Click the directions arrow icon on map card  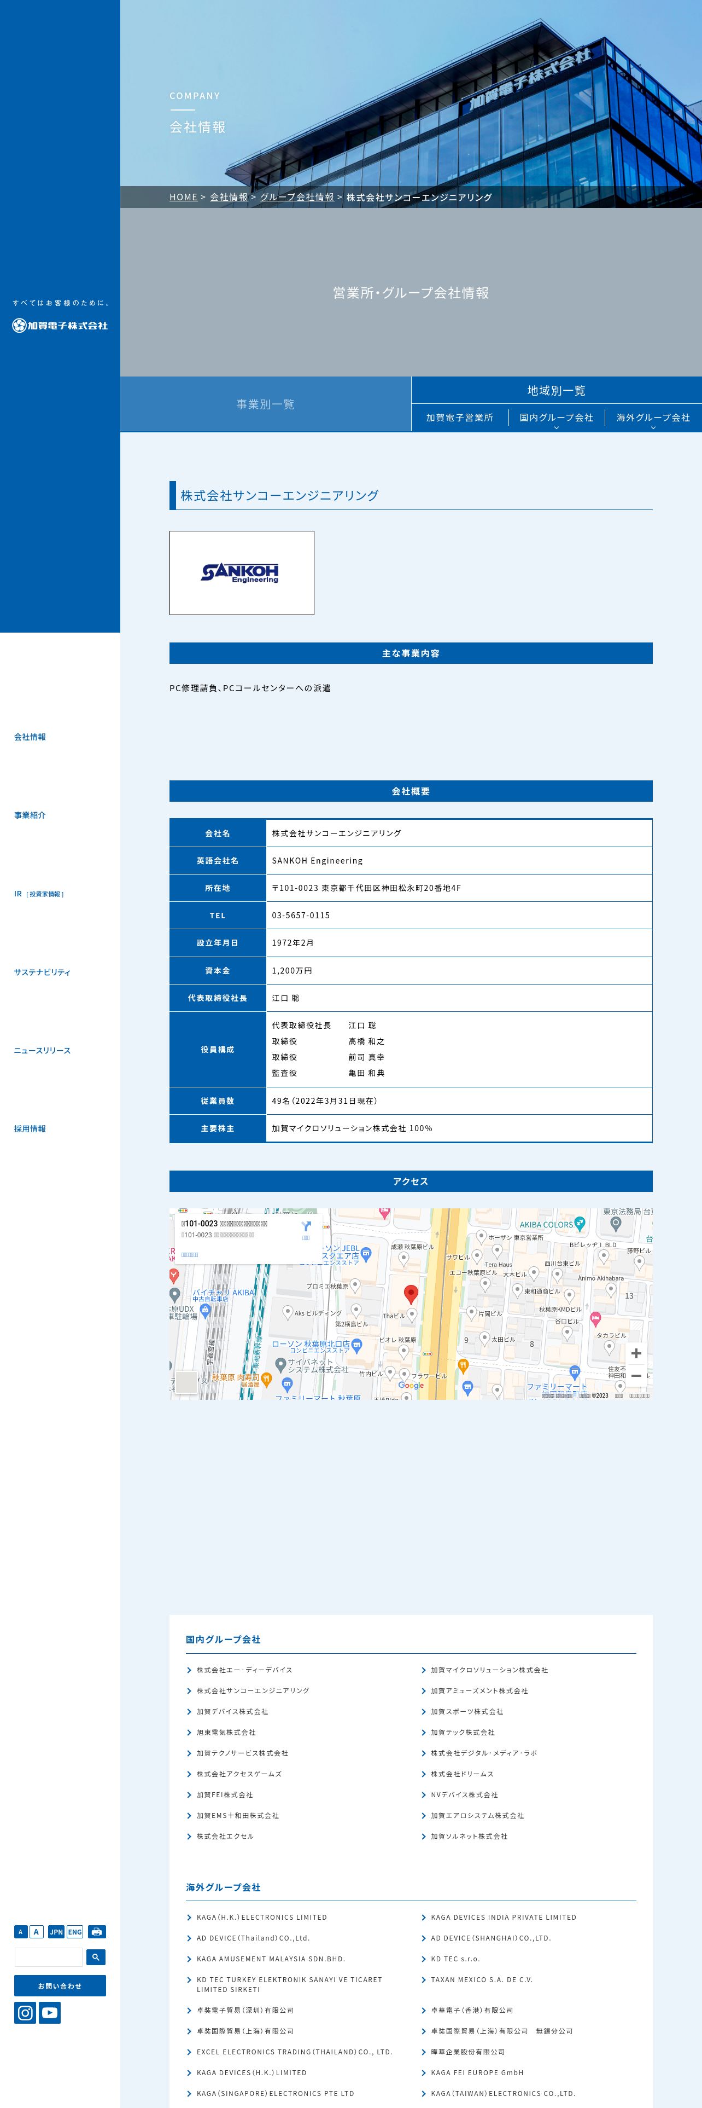306,1226
